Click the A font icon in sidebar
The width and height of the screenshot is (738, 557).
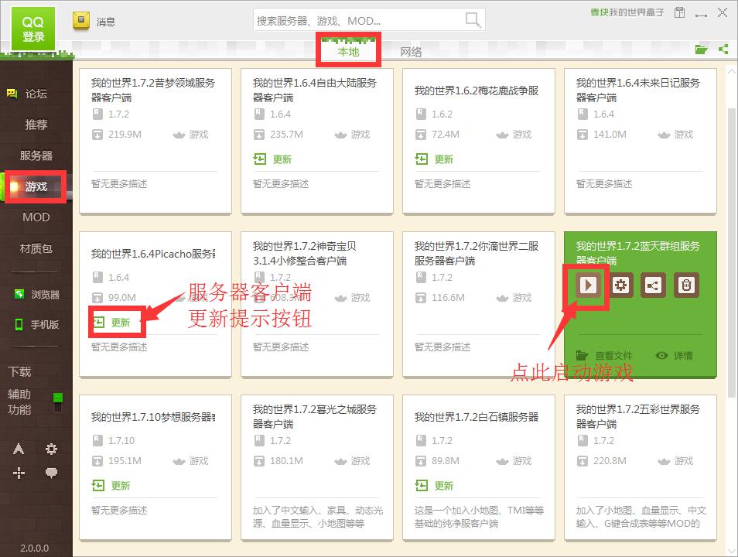[19, 449]
